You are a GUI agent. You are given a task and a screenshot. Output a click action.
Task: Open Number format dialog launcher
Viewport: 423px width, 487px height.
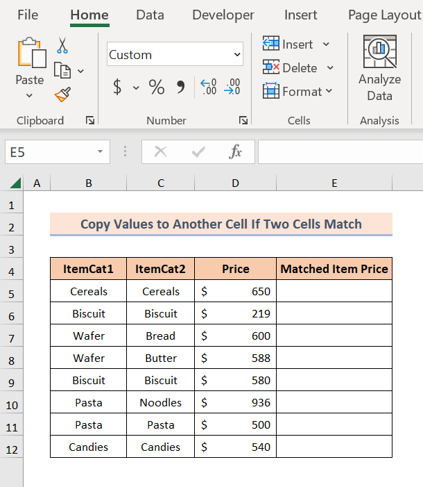(x=243, y=120)
